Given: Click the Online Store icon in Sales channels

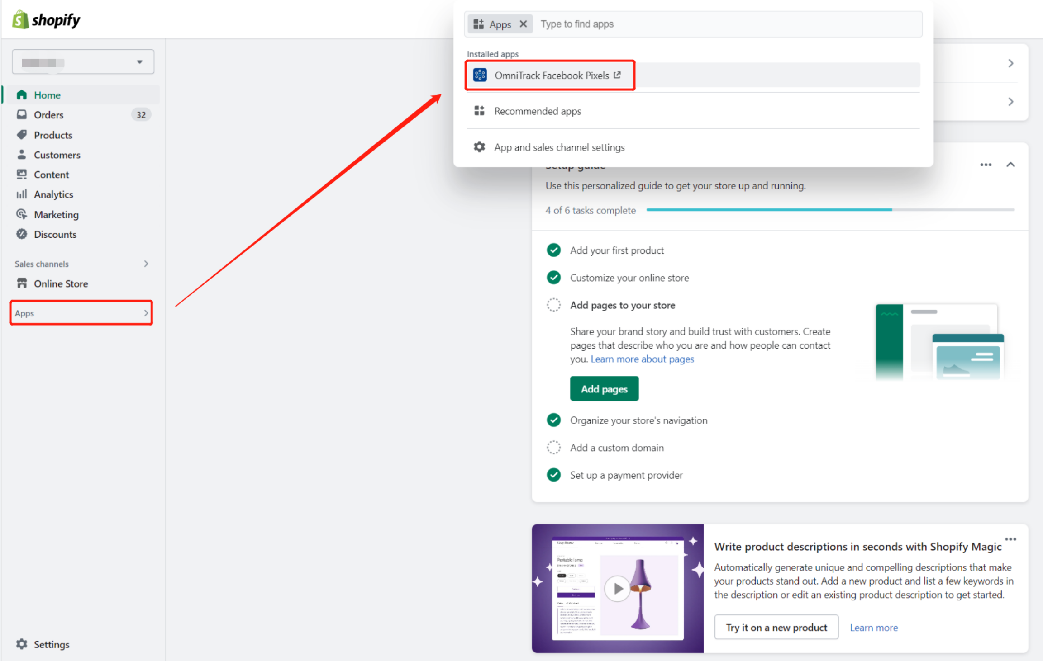Looking at the screenshot, I should click(22, 283).
